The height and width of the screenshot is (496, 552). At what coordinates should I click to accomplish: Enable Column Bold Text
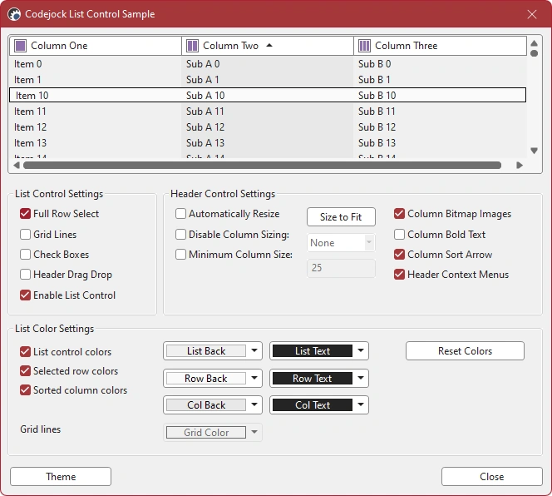(399, 235)
